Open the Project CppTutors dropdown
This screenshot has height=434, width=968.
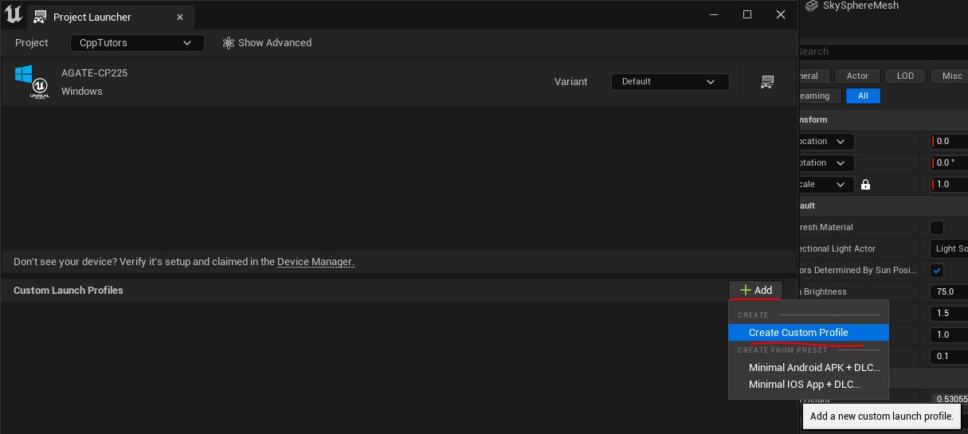point(137,43)
